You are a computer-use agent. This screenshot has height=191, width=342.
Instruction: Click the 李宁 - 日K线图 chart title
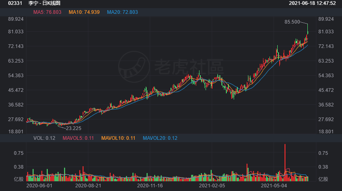(45, 3)
